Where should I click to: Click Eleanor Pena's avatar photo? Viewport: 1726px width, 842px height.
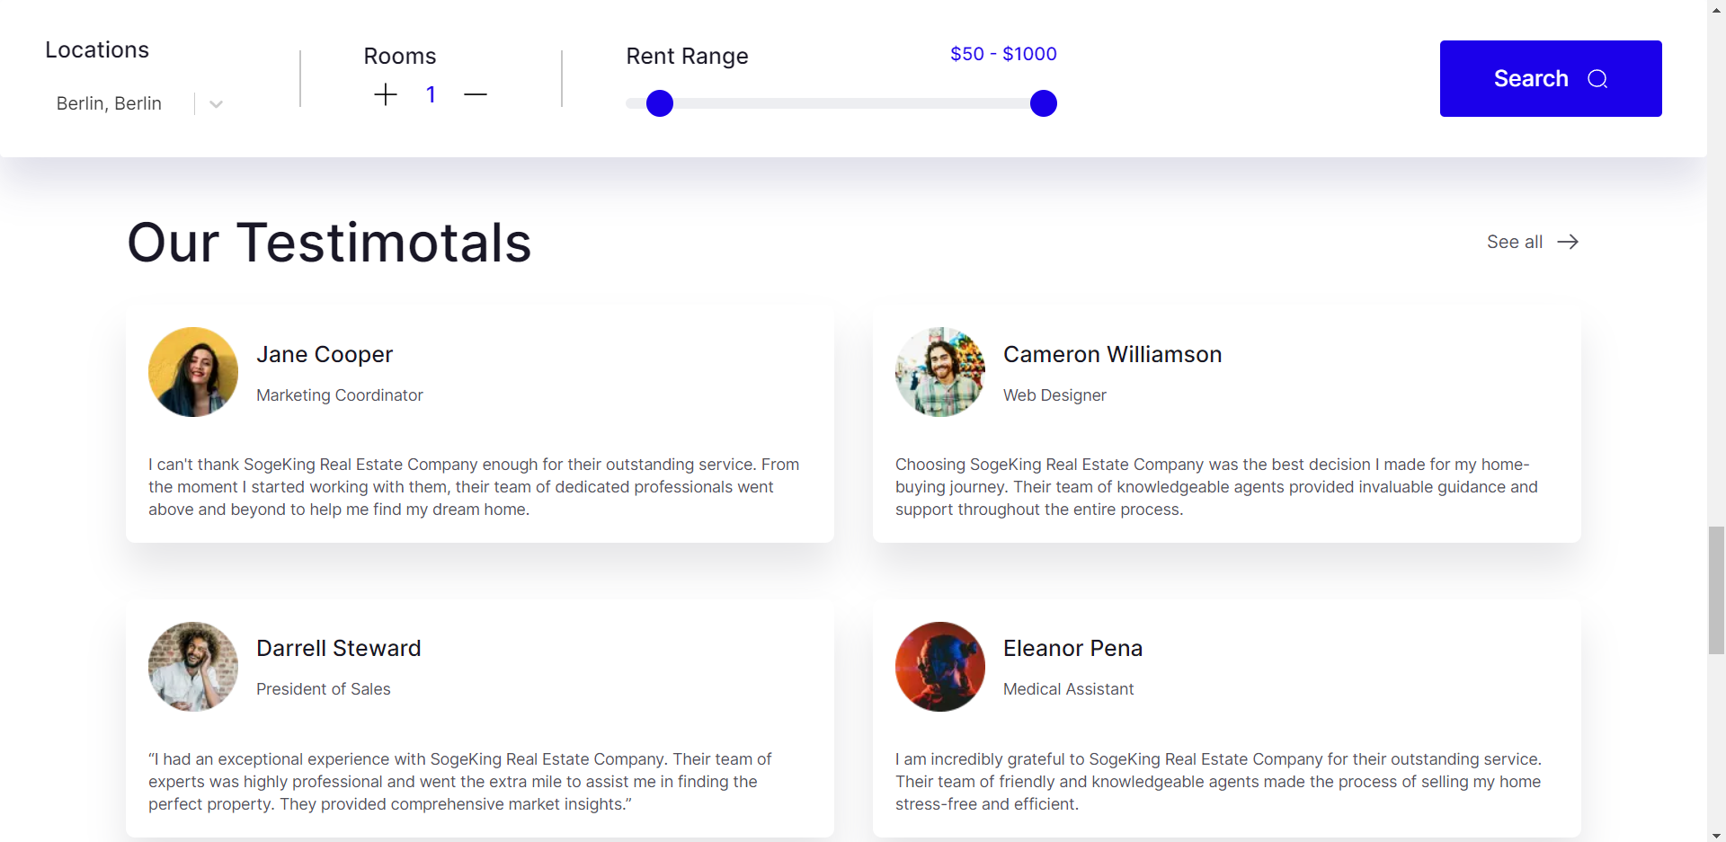click(x=940, y=667)
